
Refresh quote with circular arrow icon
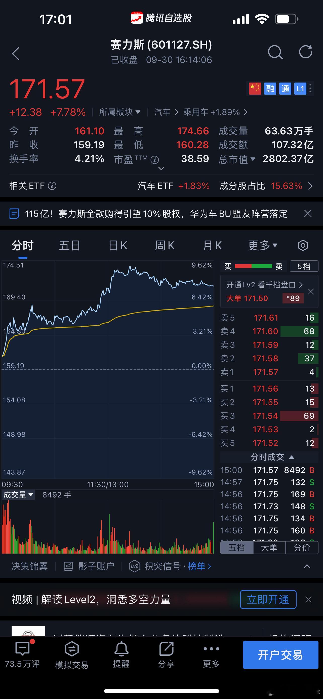[x=306, y=52]
